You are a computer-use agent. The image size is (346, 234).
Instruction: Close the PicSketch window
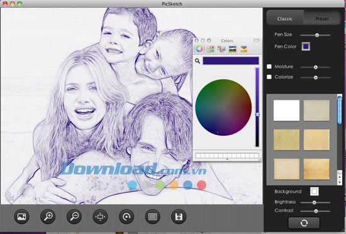click(x=5, y=3)
